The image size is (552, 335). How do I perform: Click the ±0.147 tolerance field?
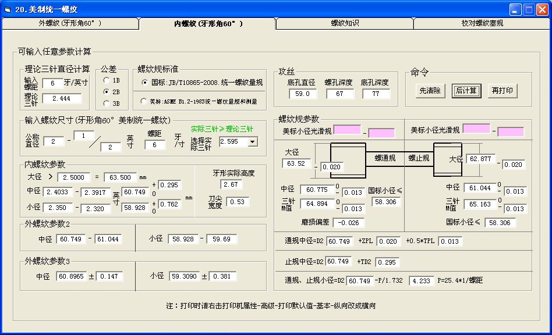tap(109, 276)
